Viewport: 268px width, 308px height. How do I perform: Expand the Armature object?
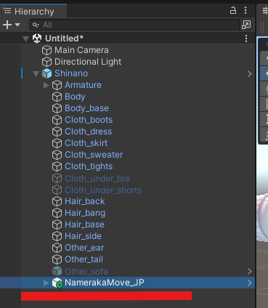[x=46, y=85]
